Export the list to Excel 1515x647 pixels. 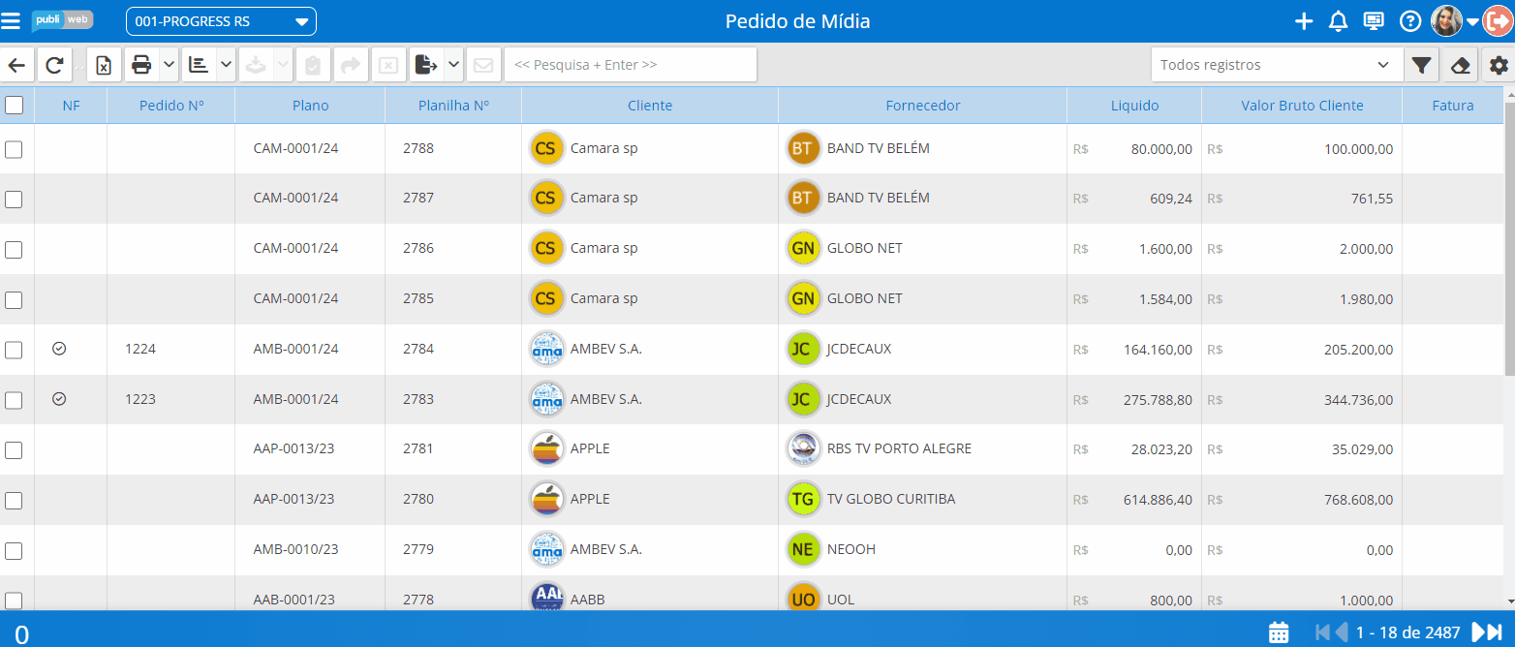pos(104,65)
